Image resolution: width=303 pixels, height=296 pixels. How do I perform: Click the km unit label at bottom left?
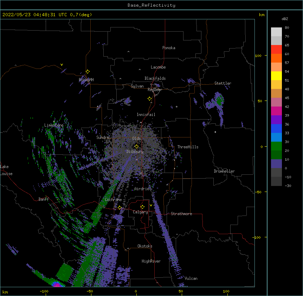(x=5, y=292)
